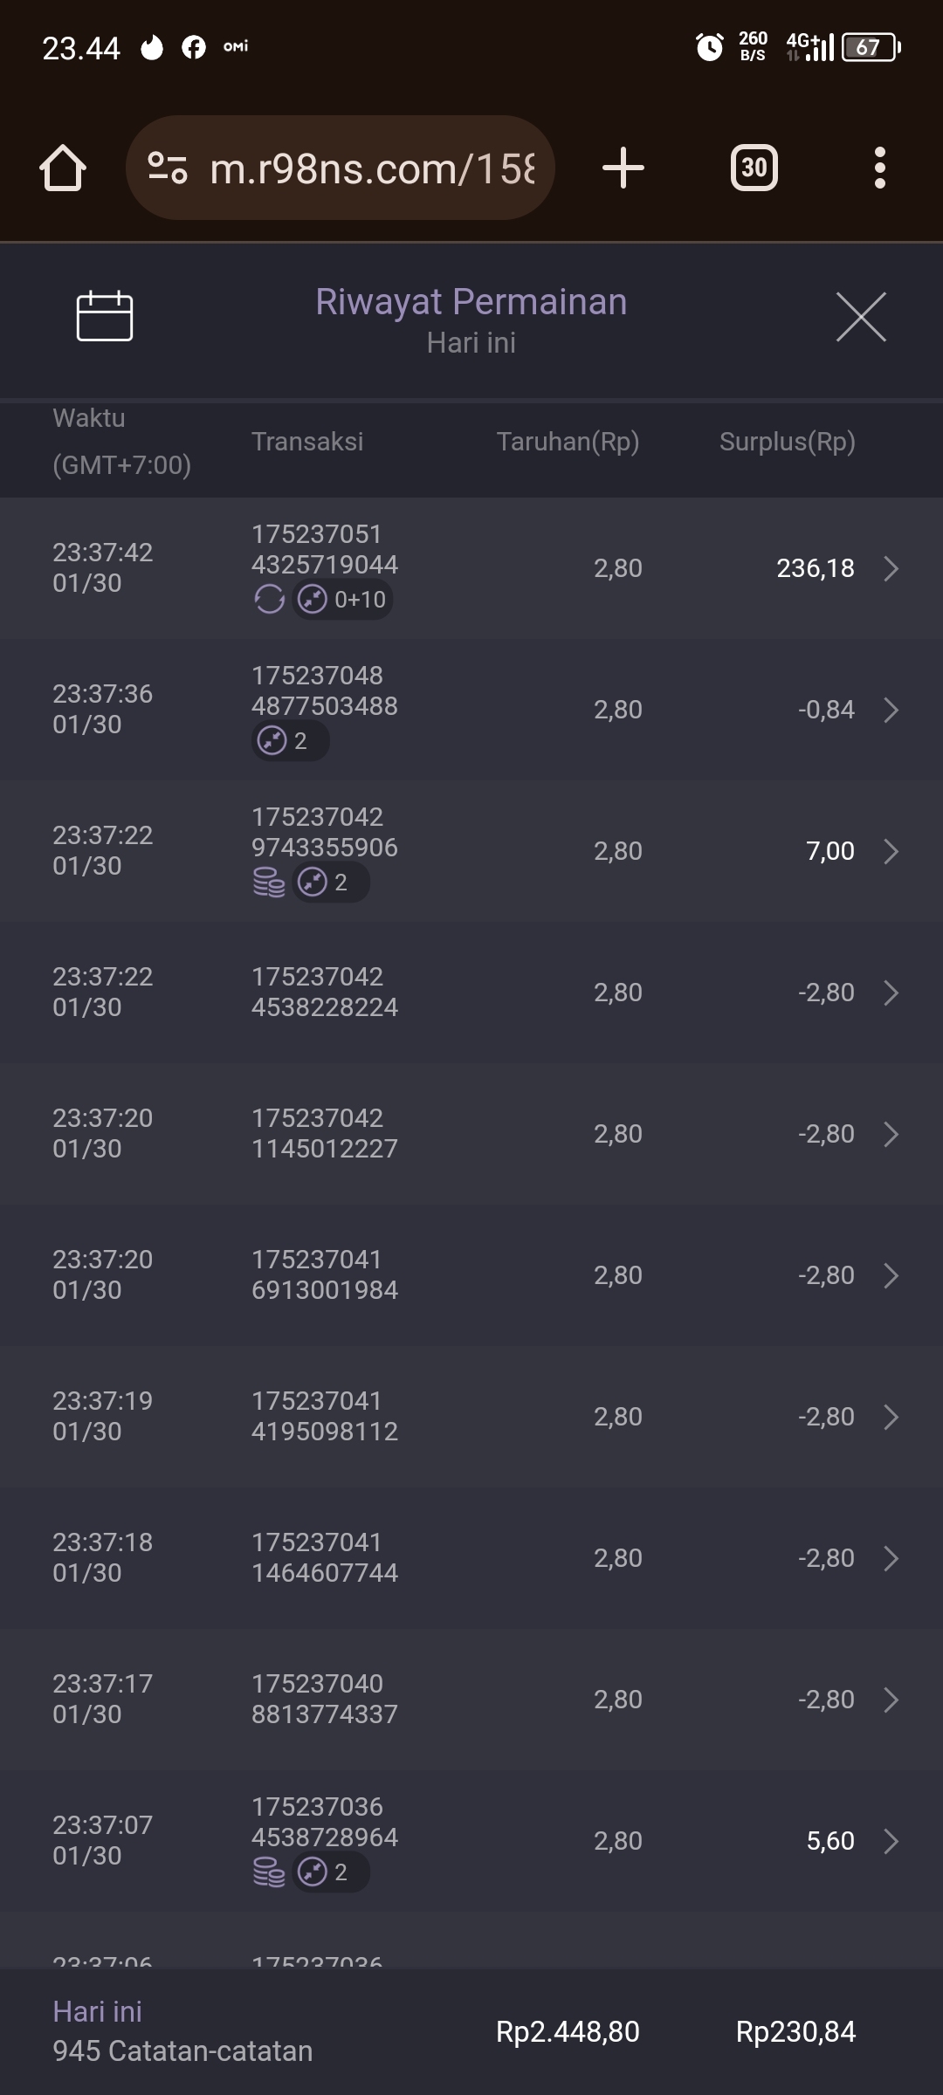Tap the Hari ini summary label
Viewport: 943px width, 2095px height.
click(97, 2011)
